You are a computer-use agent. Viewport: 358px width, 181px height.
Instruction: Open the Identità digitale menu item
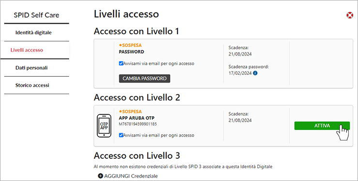coord(33,32)
